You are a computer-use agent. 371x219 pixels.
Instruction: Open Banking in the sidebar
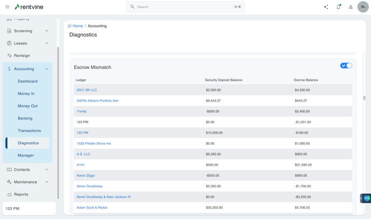tap(25, 118)
